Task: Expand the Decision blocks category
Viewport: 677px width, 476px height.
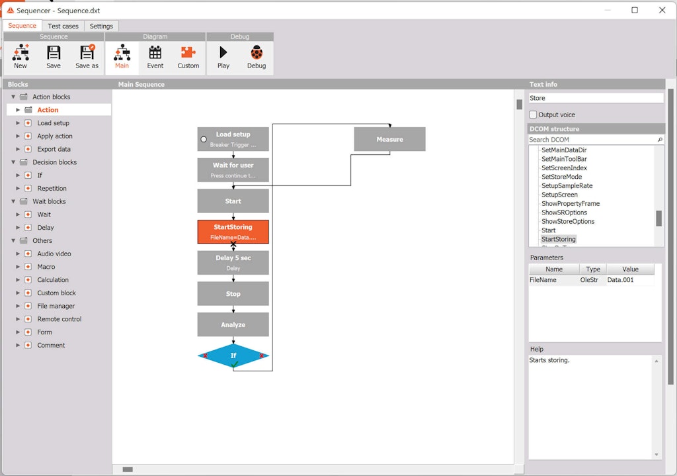Action: 13,162
